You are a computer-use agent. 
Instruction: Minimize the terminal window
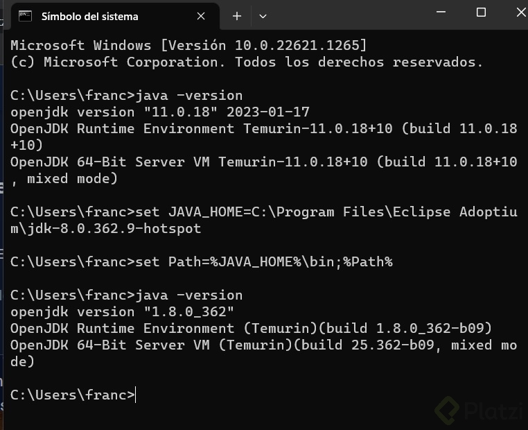(441, 12)
